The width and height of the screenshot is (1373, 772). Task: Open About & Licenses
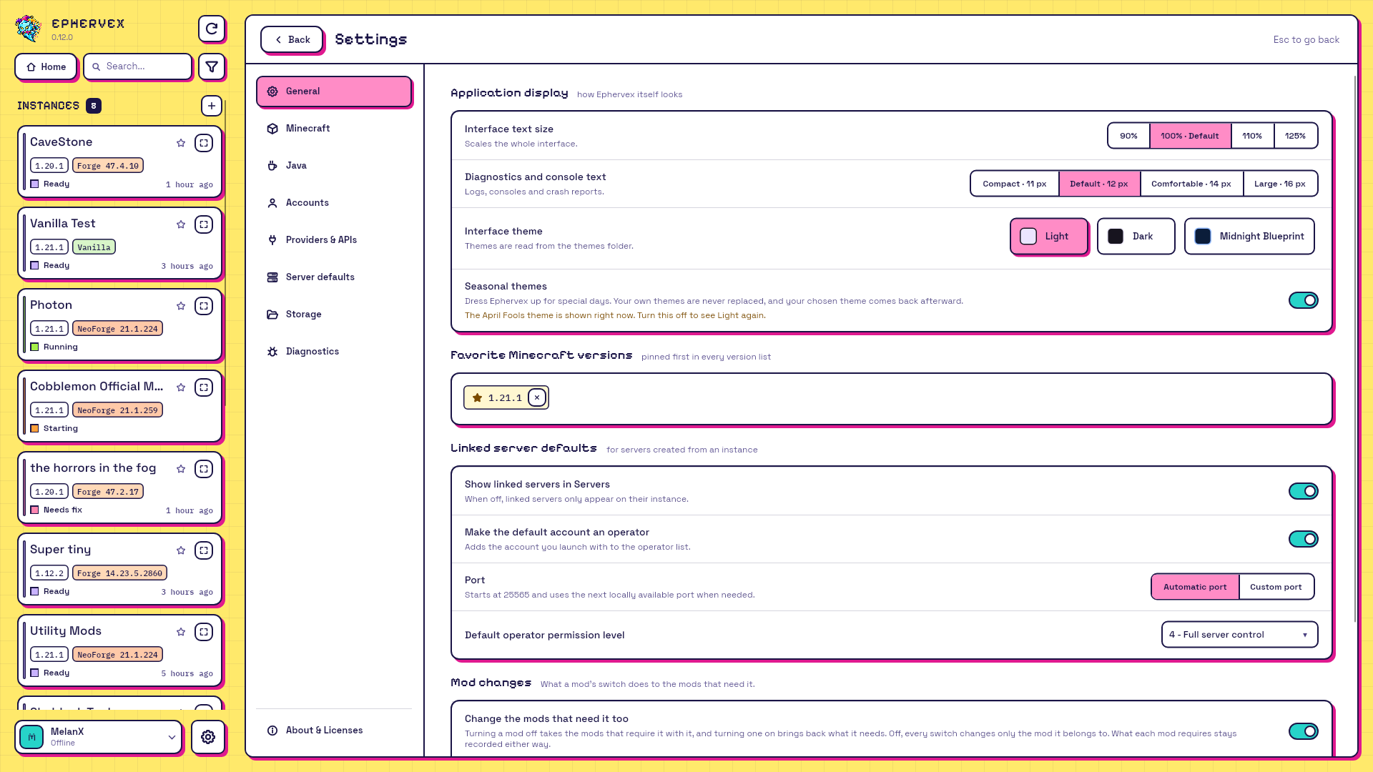click(x=334, y=731)
